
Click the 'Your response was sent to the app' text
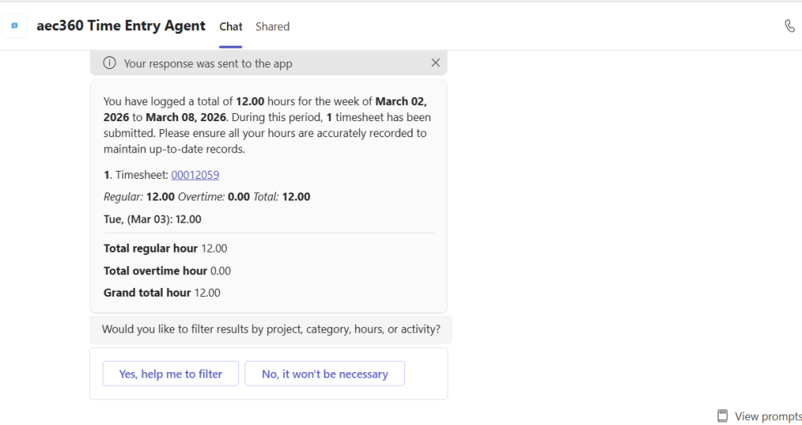208,63
